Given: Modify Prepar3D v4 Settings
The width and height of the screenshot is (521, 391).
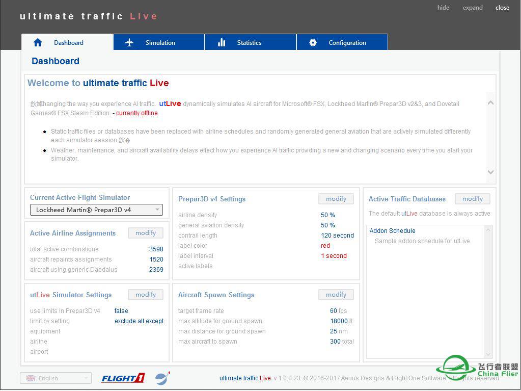Looking at the screenshot, I should click(336, 199).
